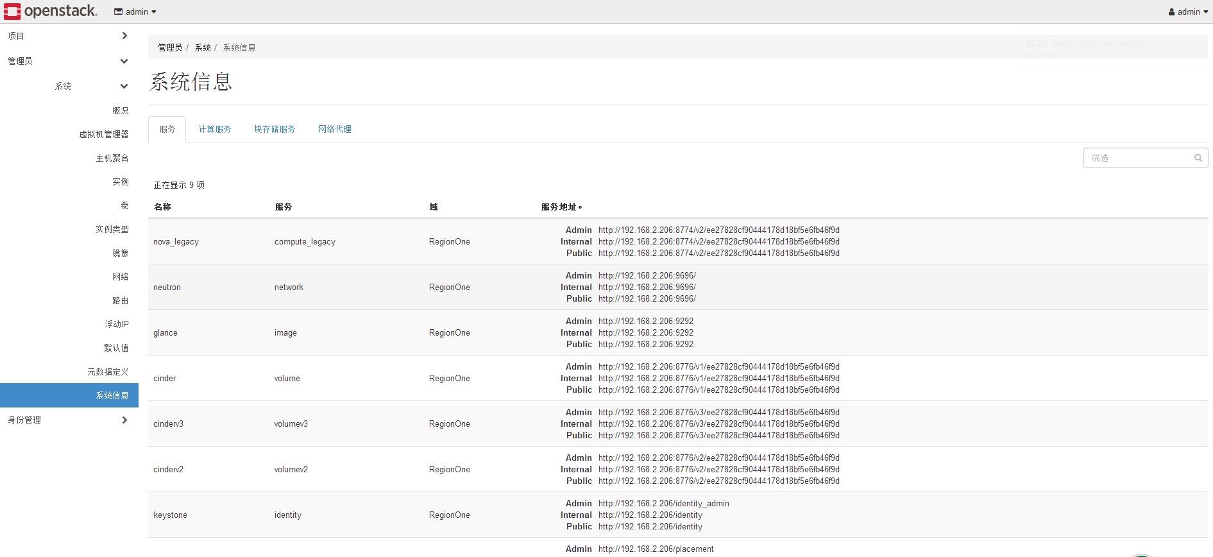Screen dimensions: 1213x557
Task: Expand the 项目 sidebar section
Action: (x=124, y=36)
